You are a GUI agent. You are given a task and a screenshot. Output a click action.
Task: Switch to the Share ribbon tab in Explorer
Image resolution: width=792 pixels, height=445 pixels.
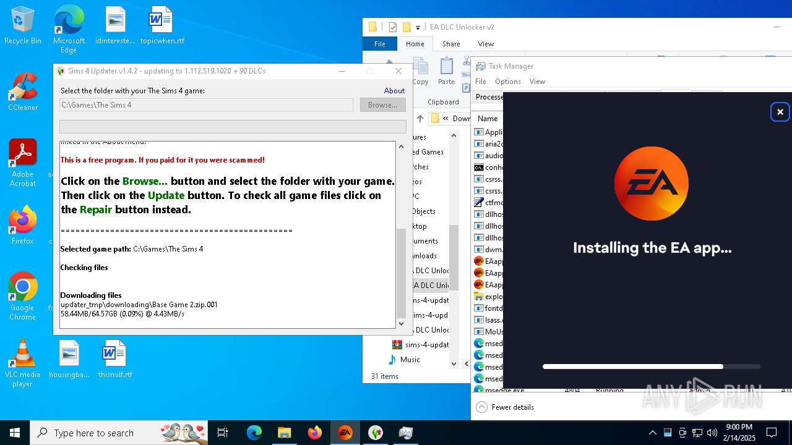pyautogui.click(x=451, y=44)
